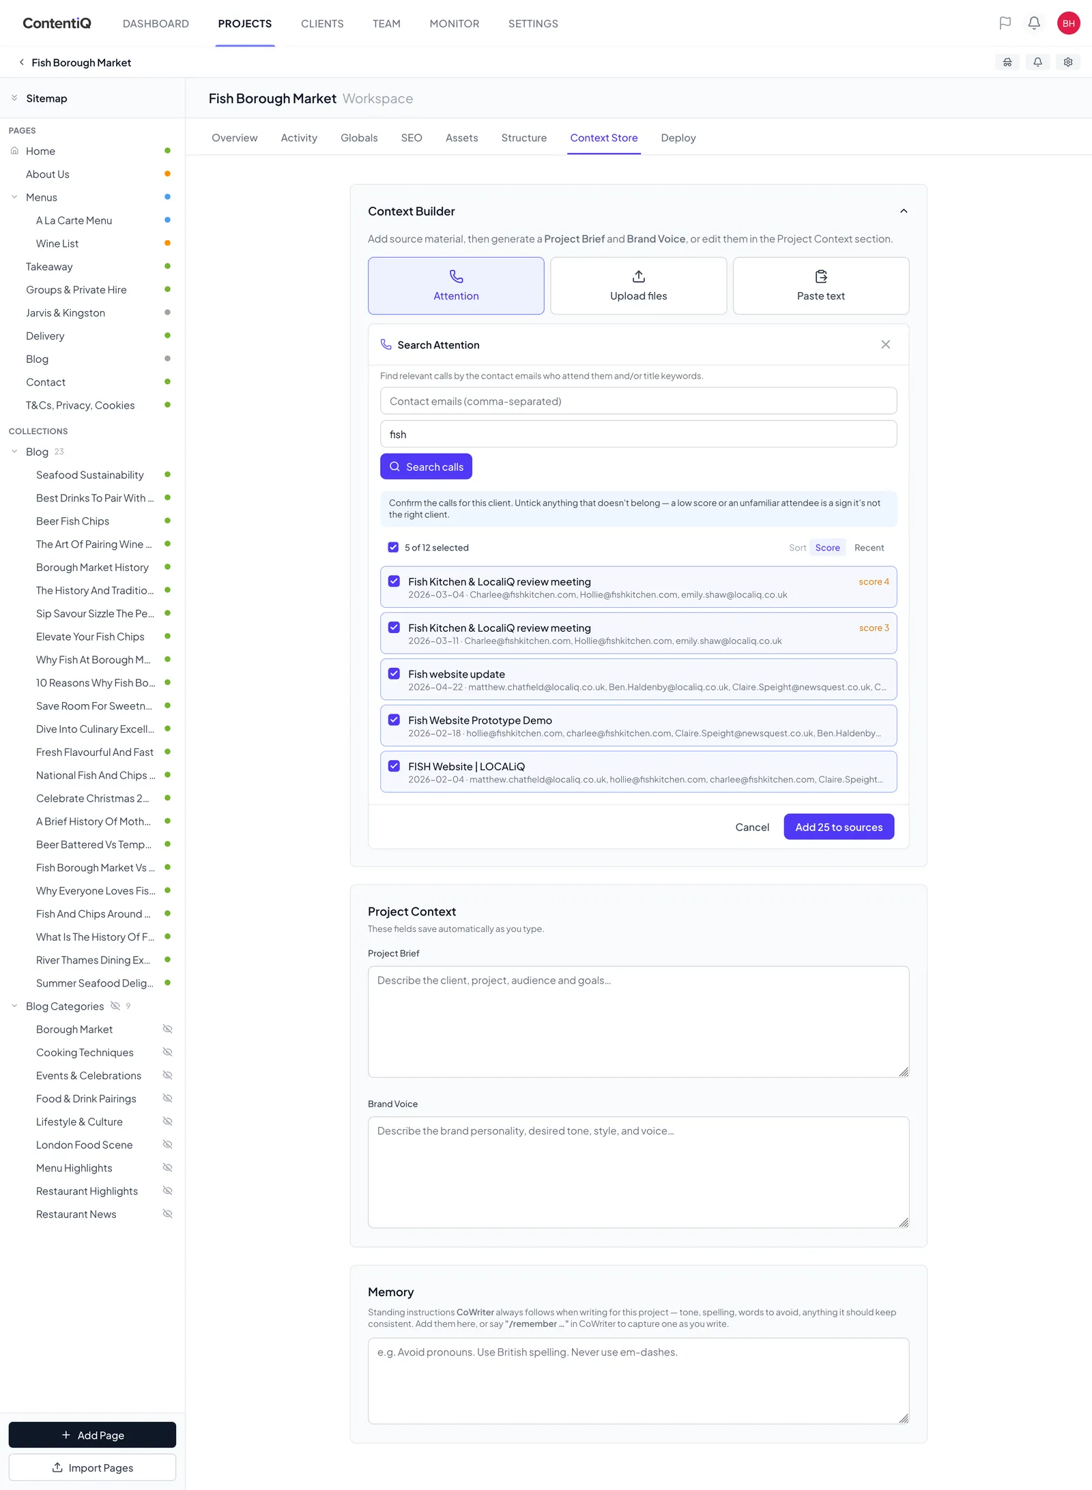Toggle visibility of Restaurant News category
1092x1490 pixels.
167,1214
